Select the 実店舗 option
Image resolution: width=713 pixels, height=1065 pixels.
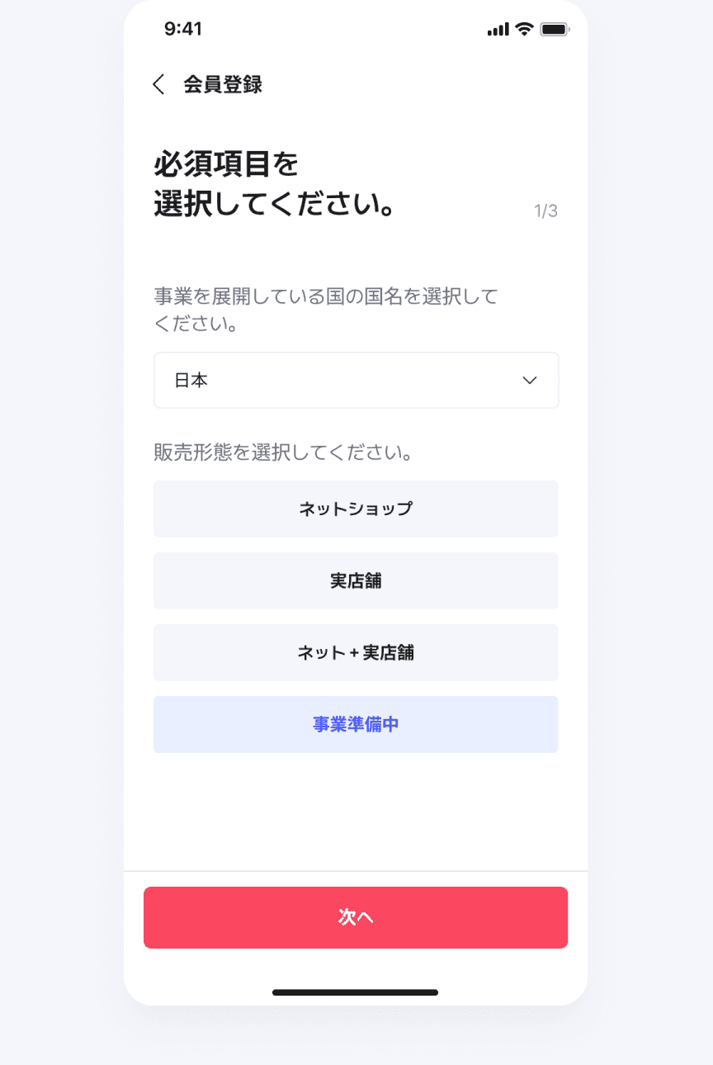(356, 580)
